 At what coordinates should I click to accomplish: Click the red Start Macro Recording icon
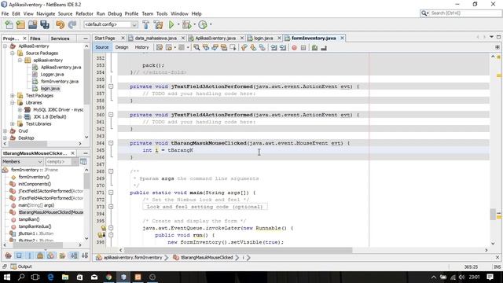(x=294, y=47)
